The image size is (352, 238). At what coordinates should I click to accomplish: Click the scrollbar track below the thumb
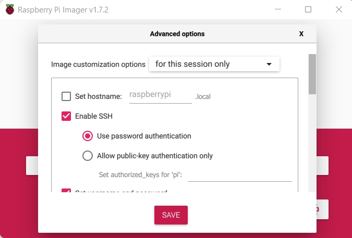tap(312, 146)
